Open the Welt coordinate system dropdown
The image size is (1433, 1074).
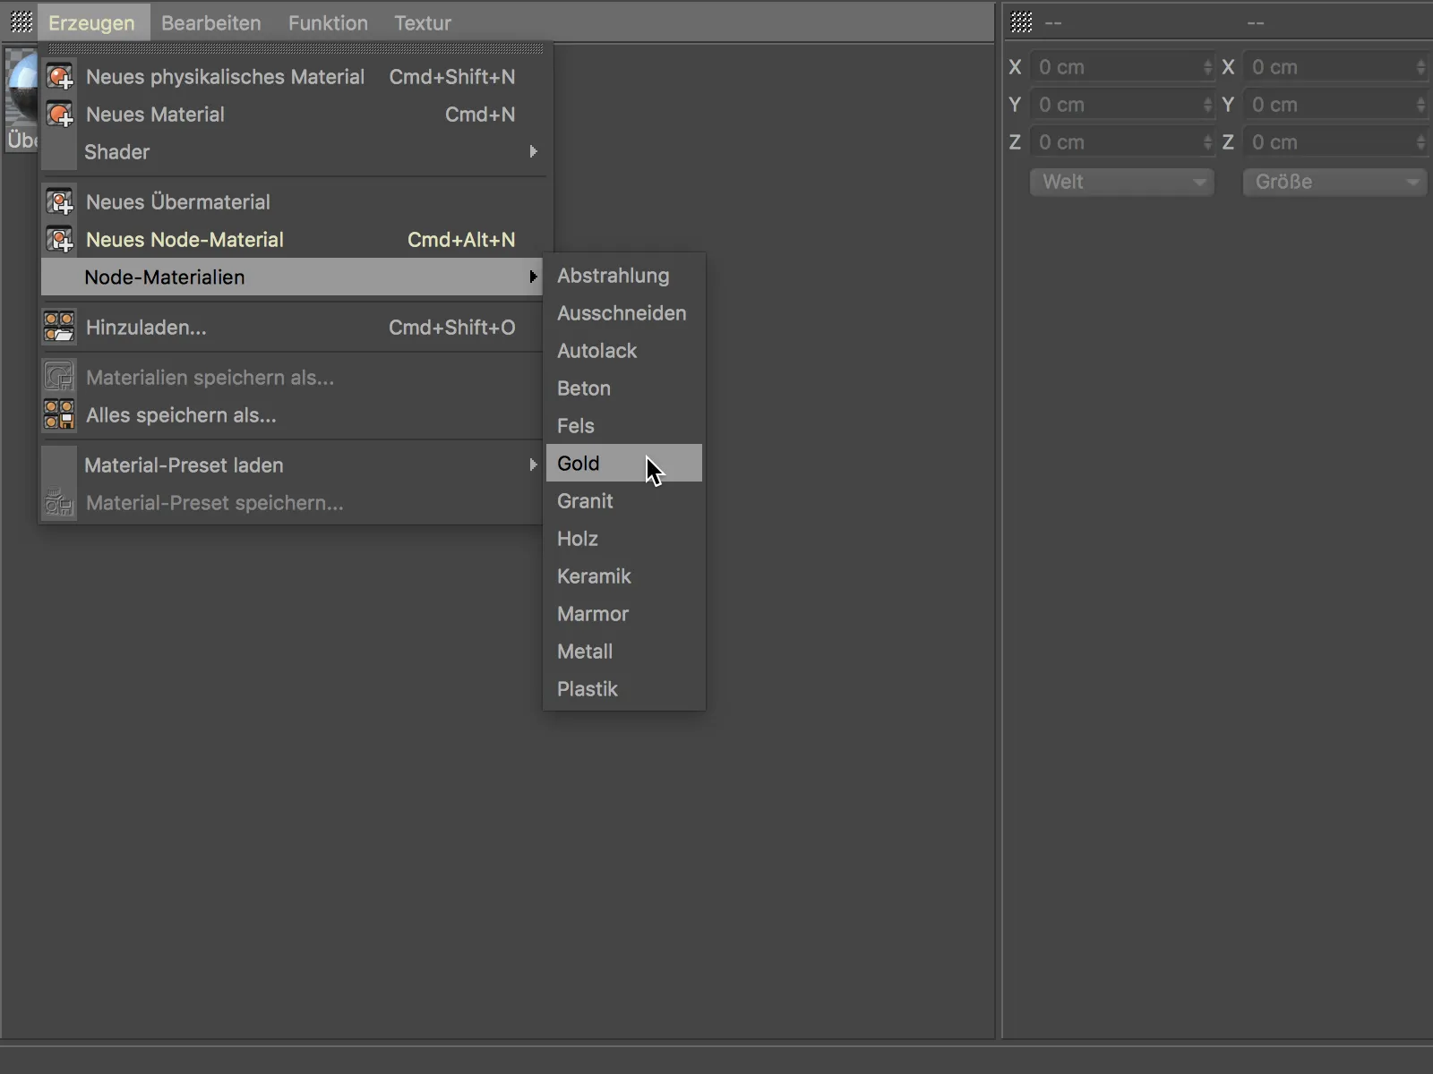[x=1122, y=182]
